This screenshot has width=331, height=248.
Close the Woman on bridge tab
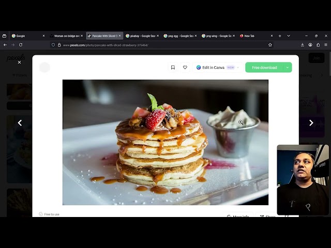point(82,36)
